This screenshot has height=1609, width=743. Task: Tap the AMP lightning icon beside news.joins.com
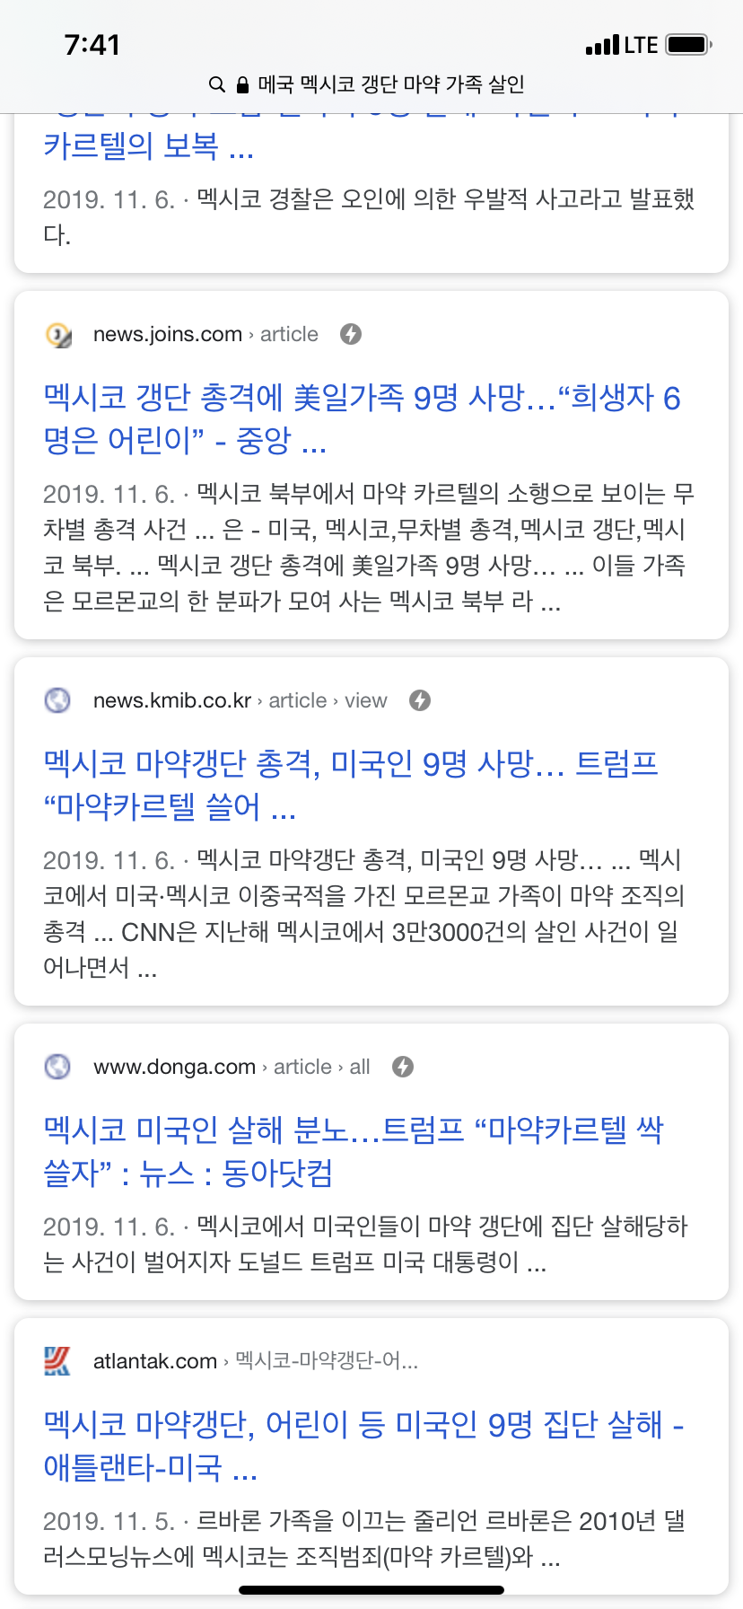coord(351,334)
